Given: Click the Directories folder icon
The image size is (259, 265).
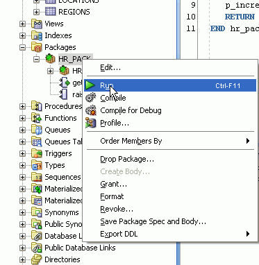Looking at the screenshot, I should pos(37,259).
